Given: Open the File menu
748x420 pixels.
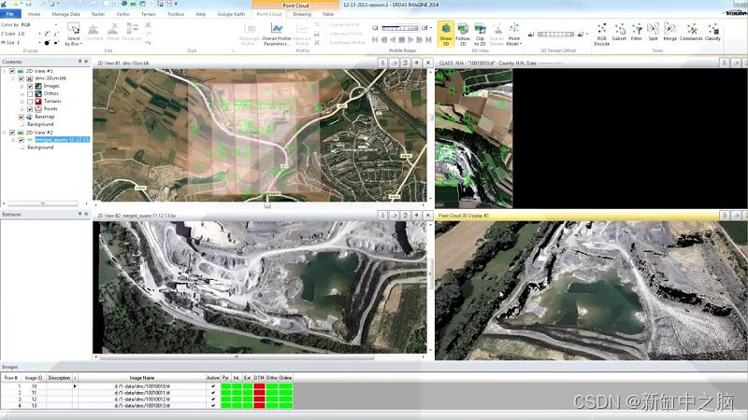Looking at the screenshot, I should pos(10,14).
